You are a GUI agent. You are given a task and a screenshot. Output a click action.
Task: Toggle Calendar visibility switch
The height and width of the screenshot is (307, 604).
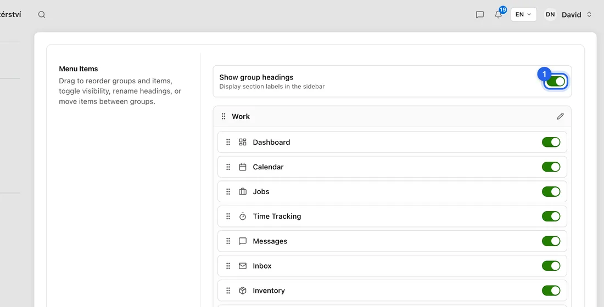551,167
